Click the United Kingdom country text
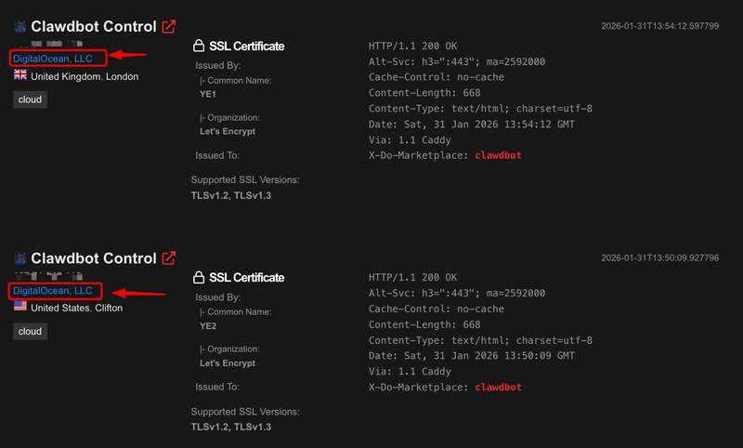743x448 pixels. [x=66, y=77]
